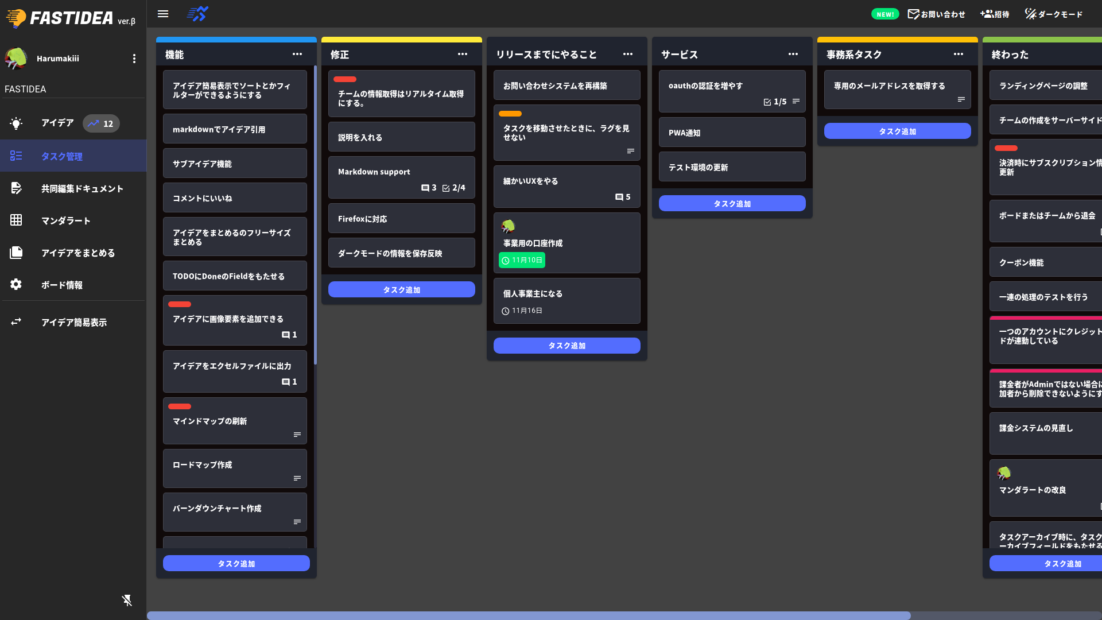The height and width of the screenshot is (620, 1102).
Task: Go to マンダラート in sidebar
Action: click(x=65, y=220)
